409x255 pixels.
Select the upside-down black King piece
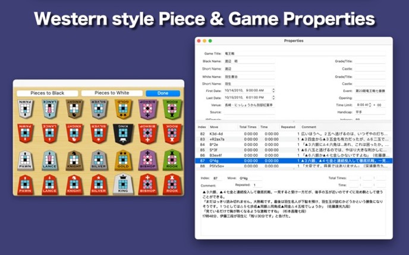(x=123, y=134)
